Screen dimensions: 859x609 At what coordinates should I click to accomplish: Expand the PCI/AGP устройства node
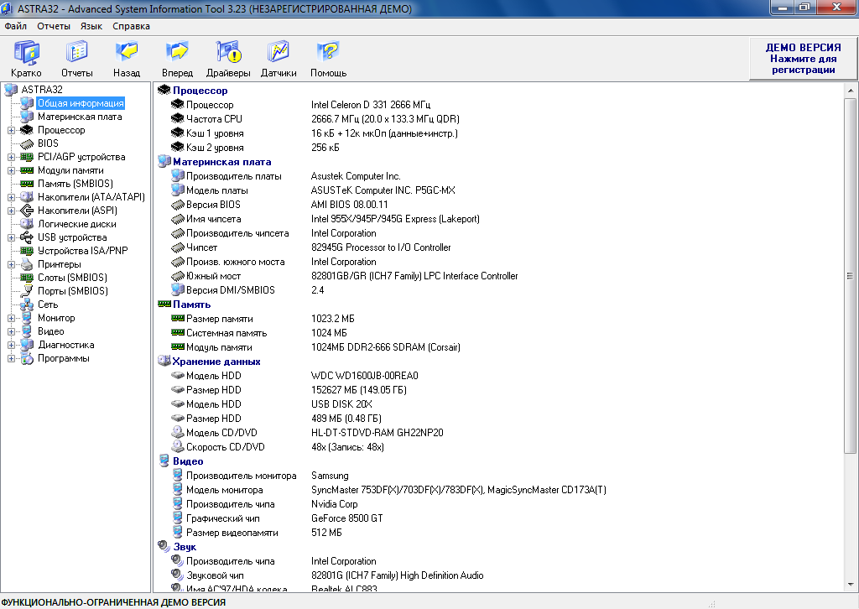click(12, 157)
